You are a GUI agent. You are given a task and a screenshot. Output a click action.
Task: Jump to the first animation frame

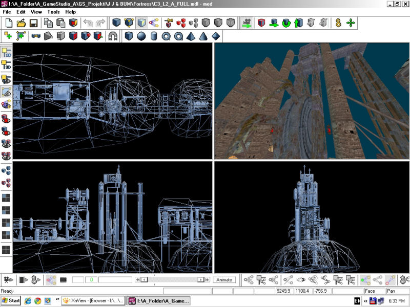(x=137, y=280)
